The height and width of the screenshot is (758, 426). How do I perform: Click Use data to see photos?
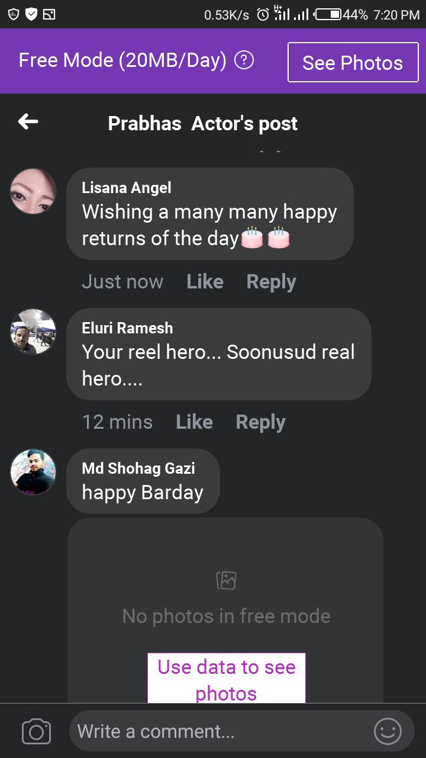click(227, 679)
